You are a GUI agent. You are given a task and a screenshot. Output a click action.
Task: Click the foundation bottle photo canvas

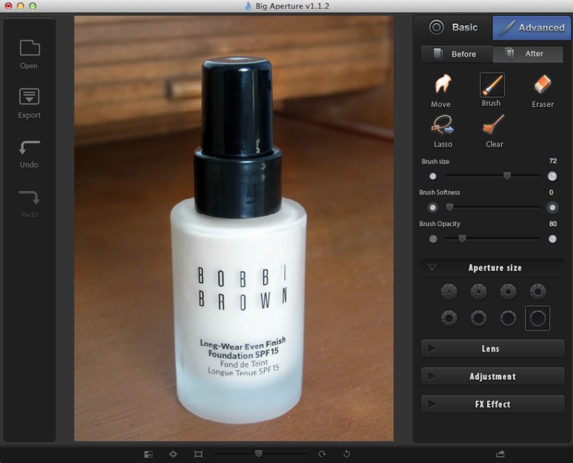coord(234,229)
